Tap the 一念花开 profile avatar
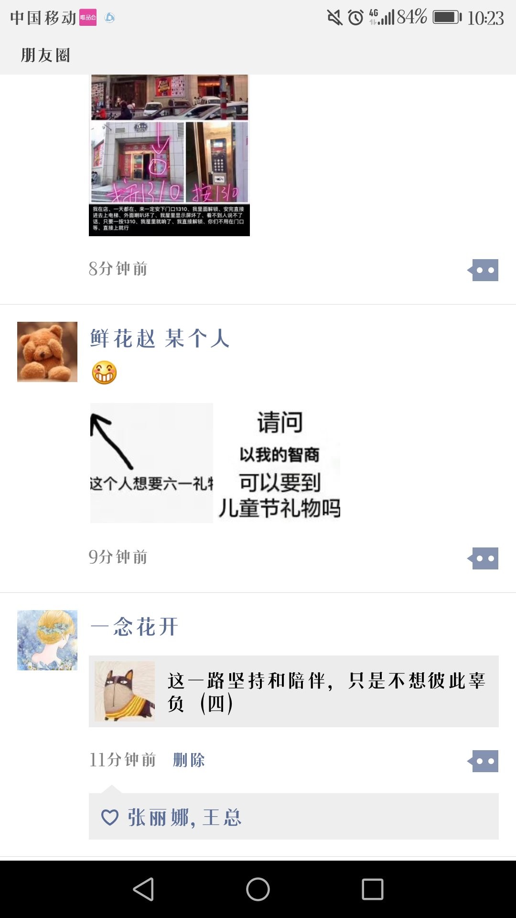516x918 pixels. coord(47,640)
